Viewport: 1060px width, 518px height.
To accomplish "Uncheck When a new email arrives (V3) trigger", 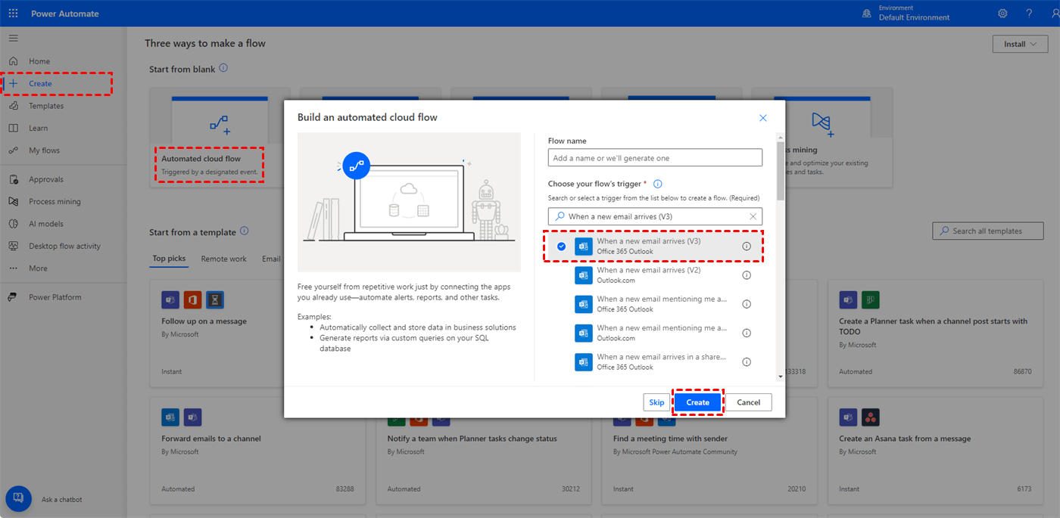I will [561, 247].
